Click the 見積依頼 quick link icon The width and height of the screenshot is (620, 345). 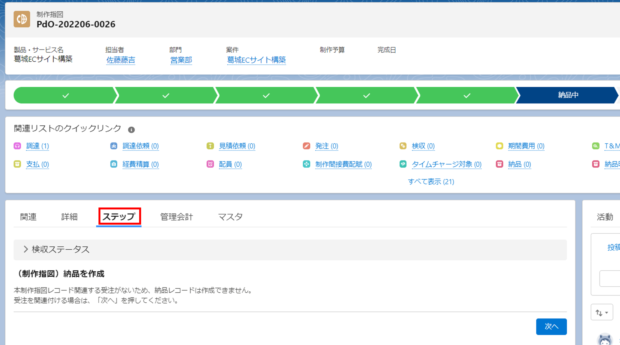click(x=210, y=146)
